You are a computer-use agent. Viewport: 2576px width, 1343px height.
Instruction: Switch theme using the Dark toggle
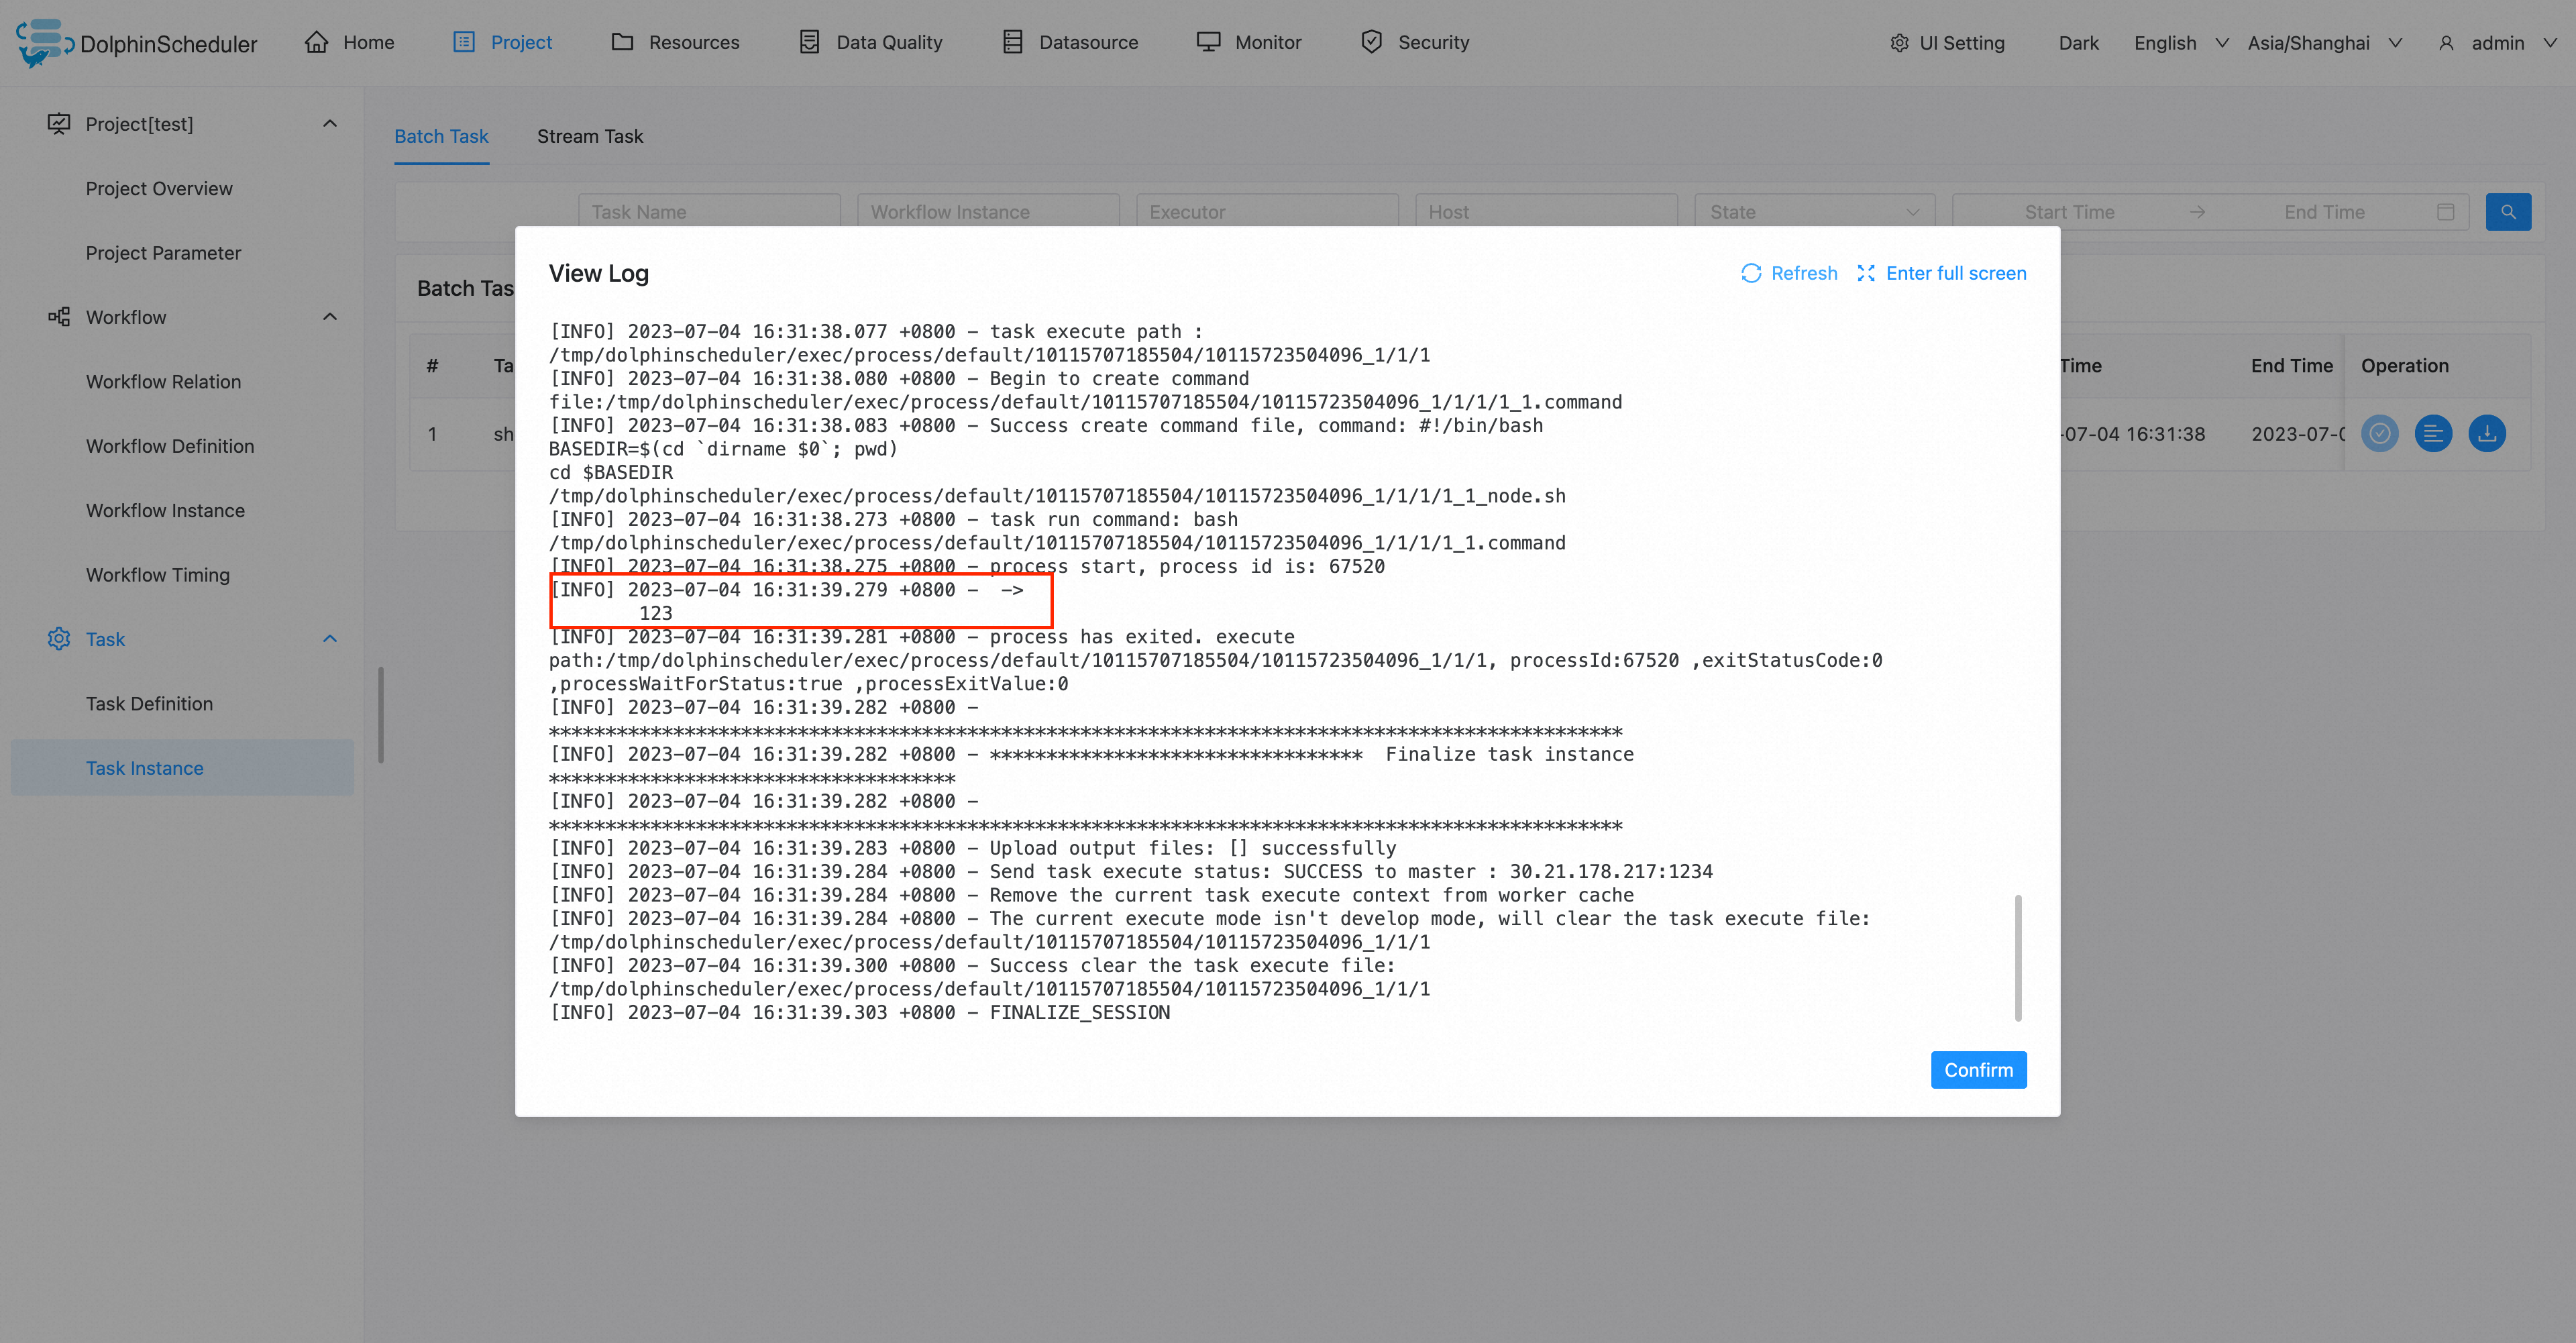2078,43
